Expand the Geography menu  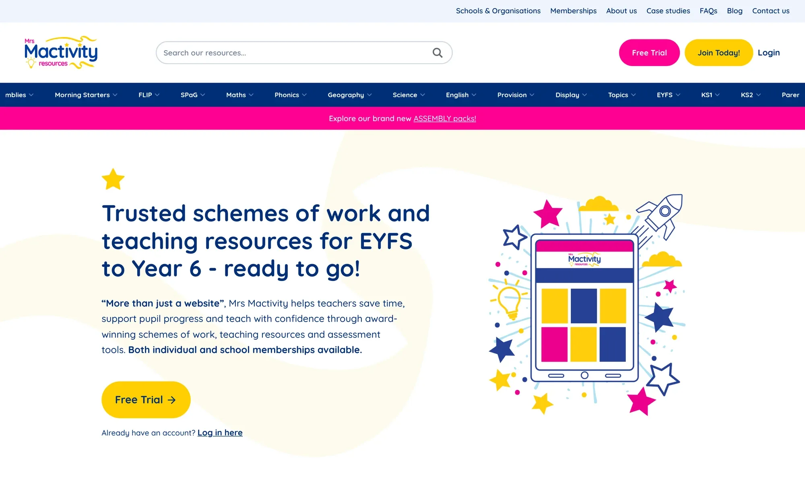[350, 95]
